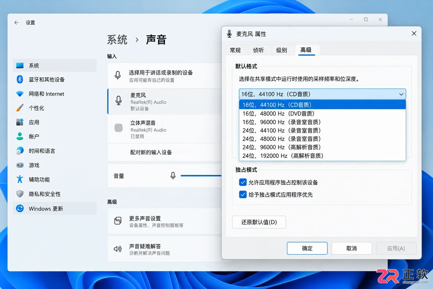Click the shield icon for 隐私和安全性
The height and width of the screenshot is (289, 433).
click(x=20, y=194)
